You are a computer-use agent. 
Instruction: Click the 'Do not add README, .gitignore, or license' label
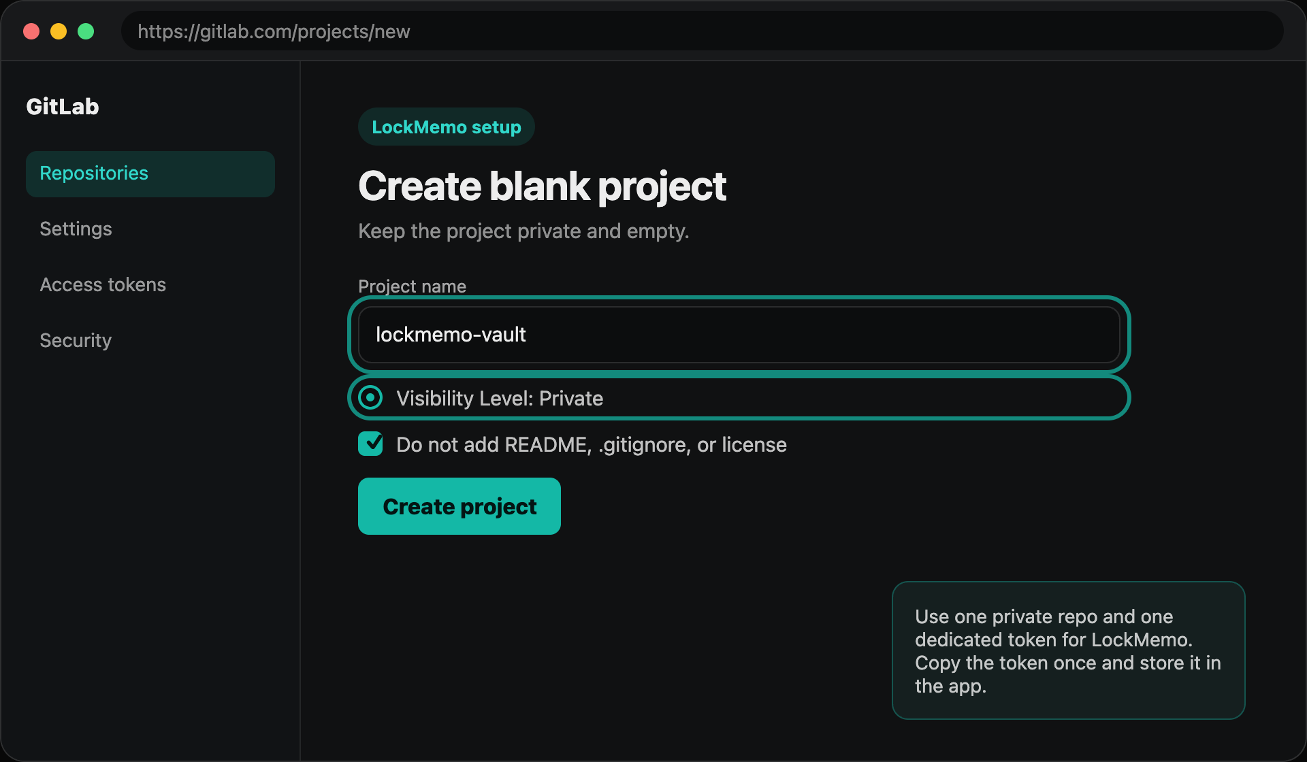pyautogui.click(x=592, y=445)
